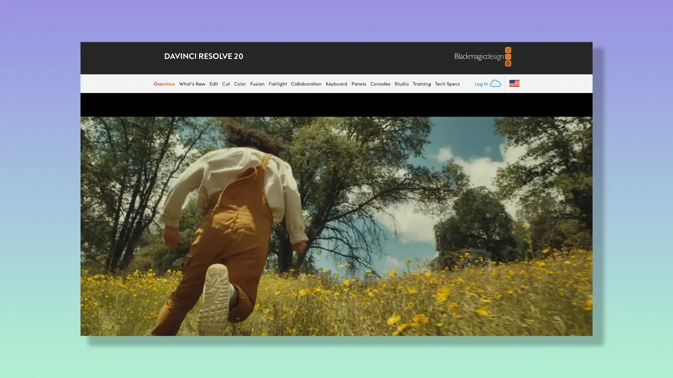This screenshot has height=378, width=673.
Task: Visit the Training tab
Action: [422, 84]
